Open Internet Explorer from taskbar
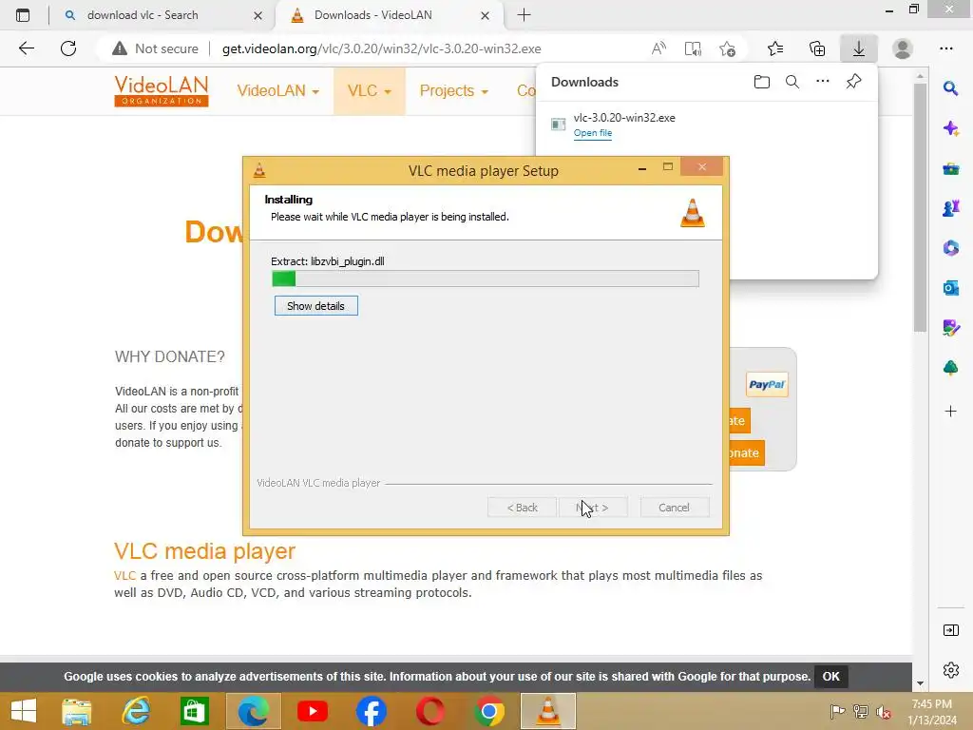Image resolution: width=973 pixels, height=730 pixels. [x=135, y=711]
